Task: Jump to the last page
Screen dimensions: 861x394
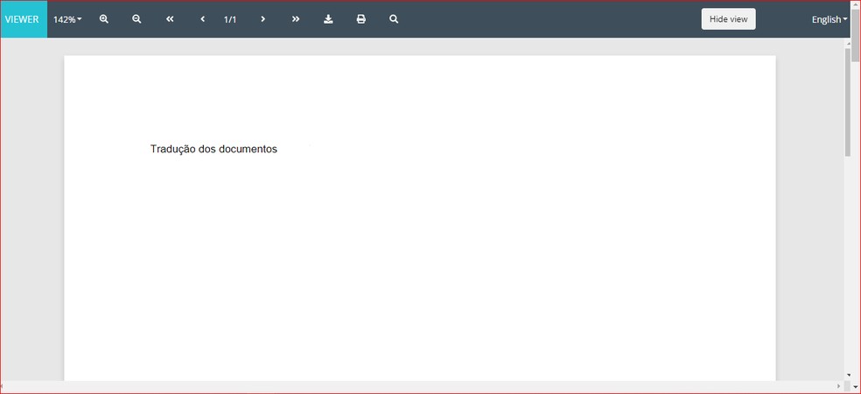Action: tap(296, 19)
